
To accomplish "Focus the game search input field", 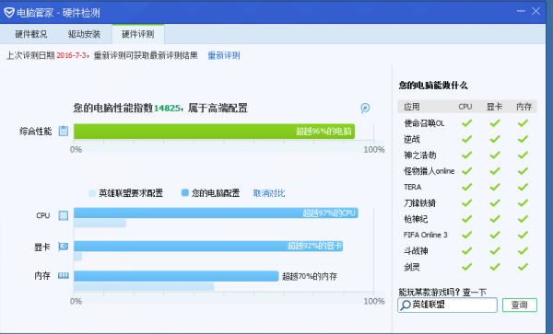I will 447,305.
